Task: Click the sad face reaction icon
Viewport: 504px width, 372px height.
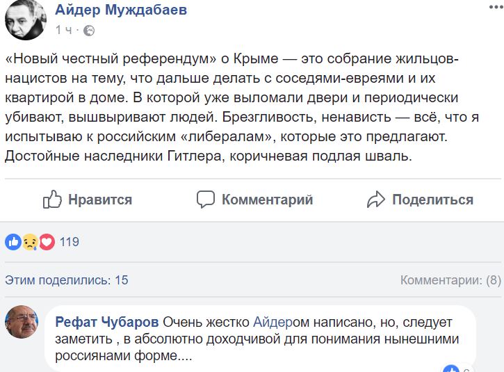Action: pos(30,242)
